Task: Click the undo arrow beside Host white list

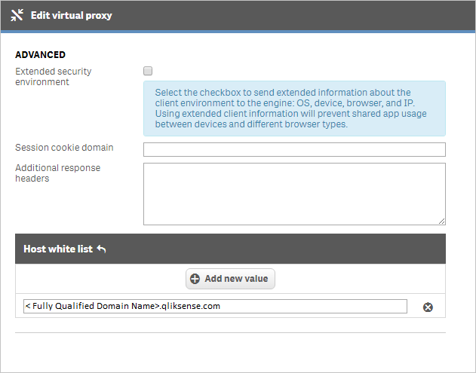Action: (x=101, y=249)
